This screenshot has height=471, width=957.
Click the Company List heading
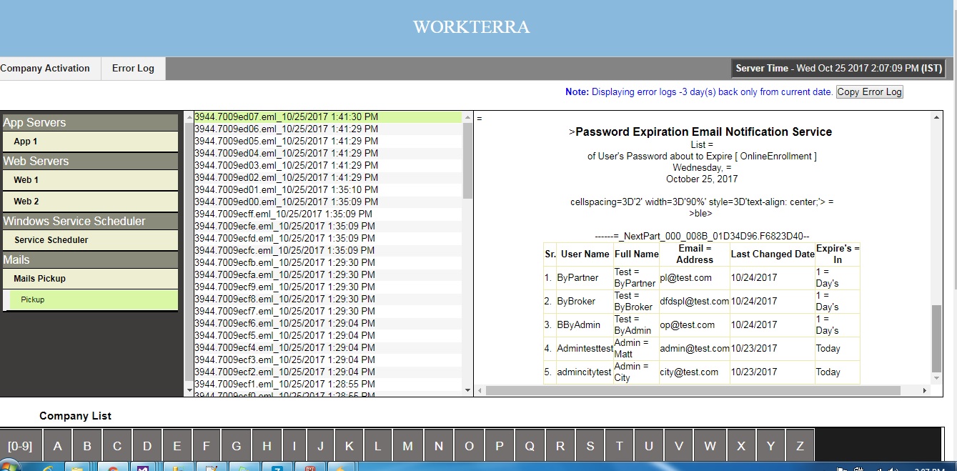tap(75, 416)
